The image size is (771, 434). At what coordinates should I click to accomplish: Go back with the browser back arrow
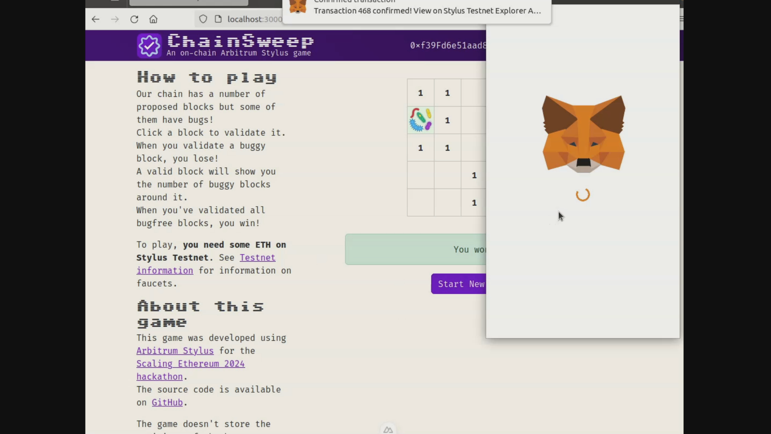tap(95, 19)
